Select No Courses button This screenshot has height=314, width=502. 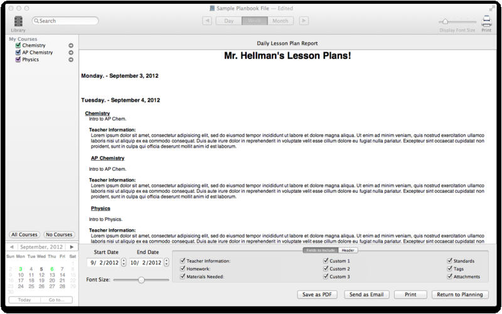pyautogui.click(x=59, y=234)
